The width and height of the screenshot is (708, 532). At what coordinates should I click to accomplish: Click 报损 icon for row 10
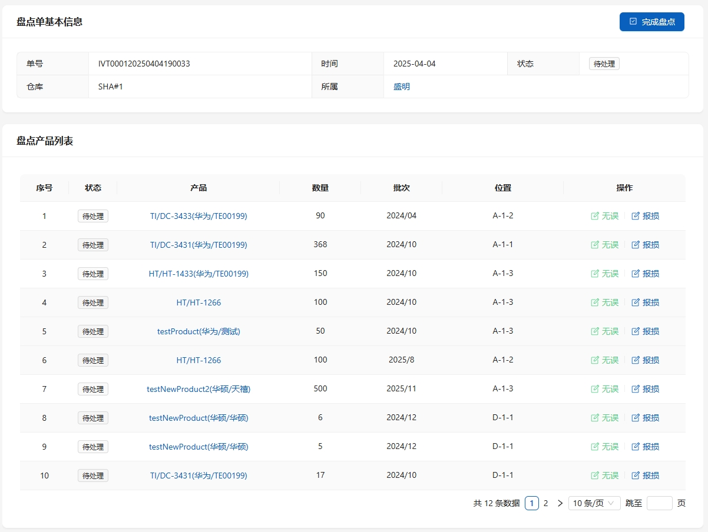pos(636,476)
